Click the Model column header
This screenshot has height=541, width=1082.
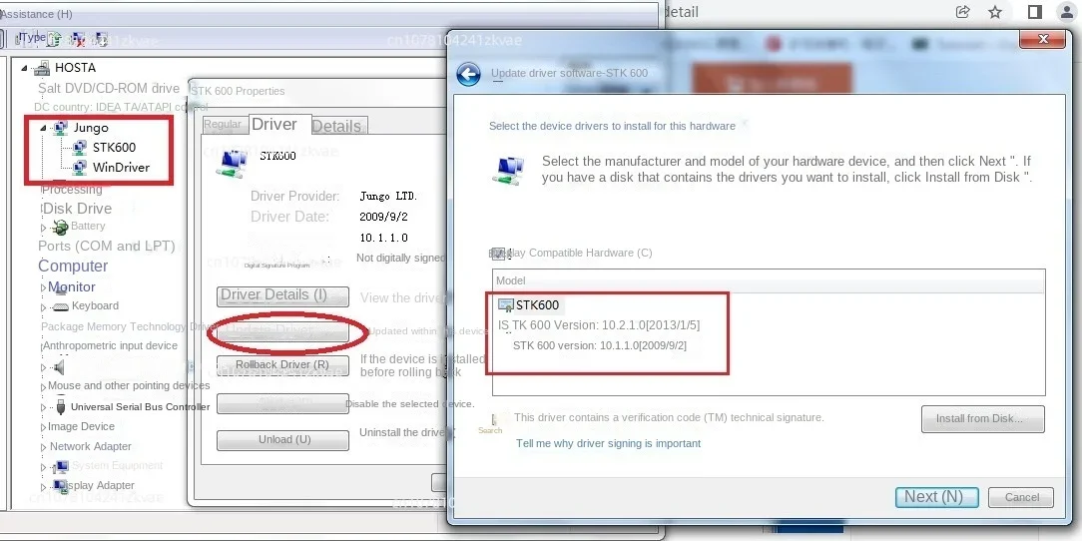pyautogui.click(x=769, y=280)
